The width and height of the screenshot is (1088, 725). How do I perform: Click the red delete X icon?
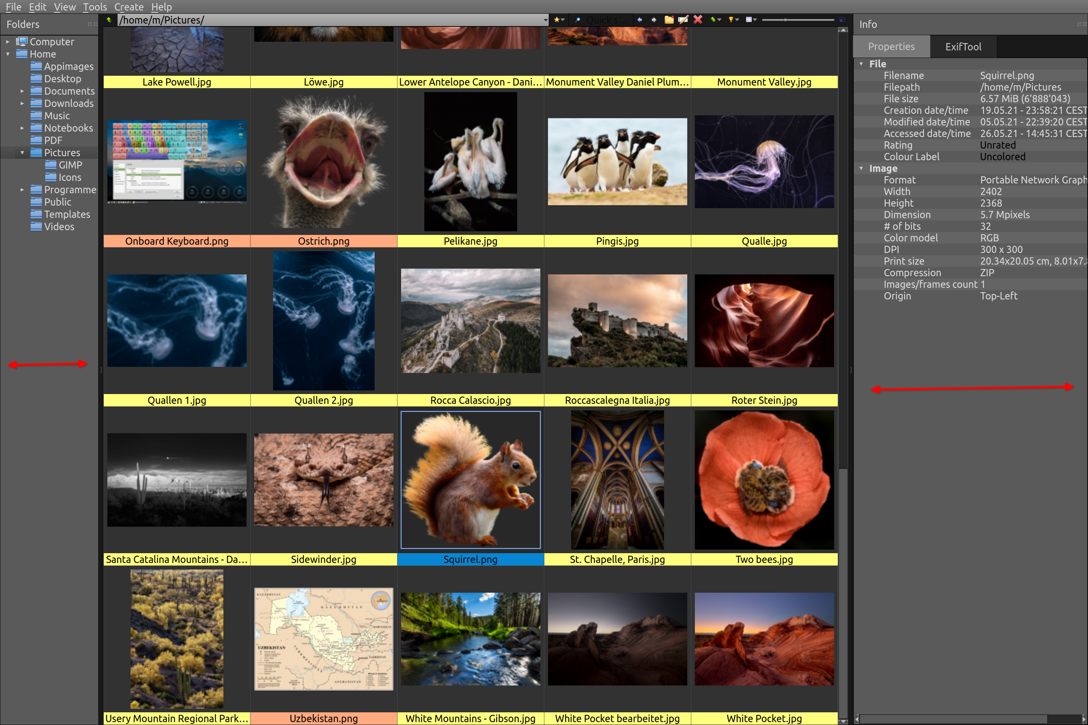pos(698,20)
